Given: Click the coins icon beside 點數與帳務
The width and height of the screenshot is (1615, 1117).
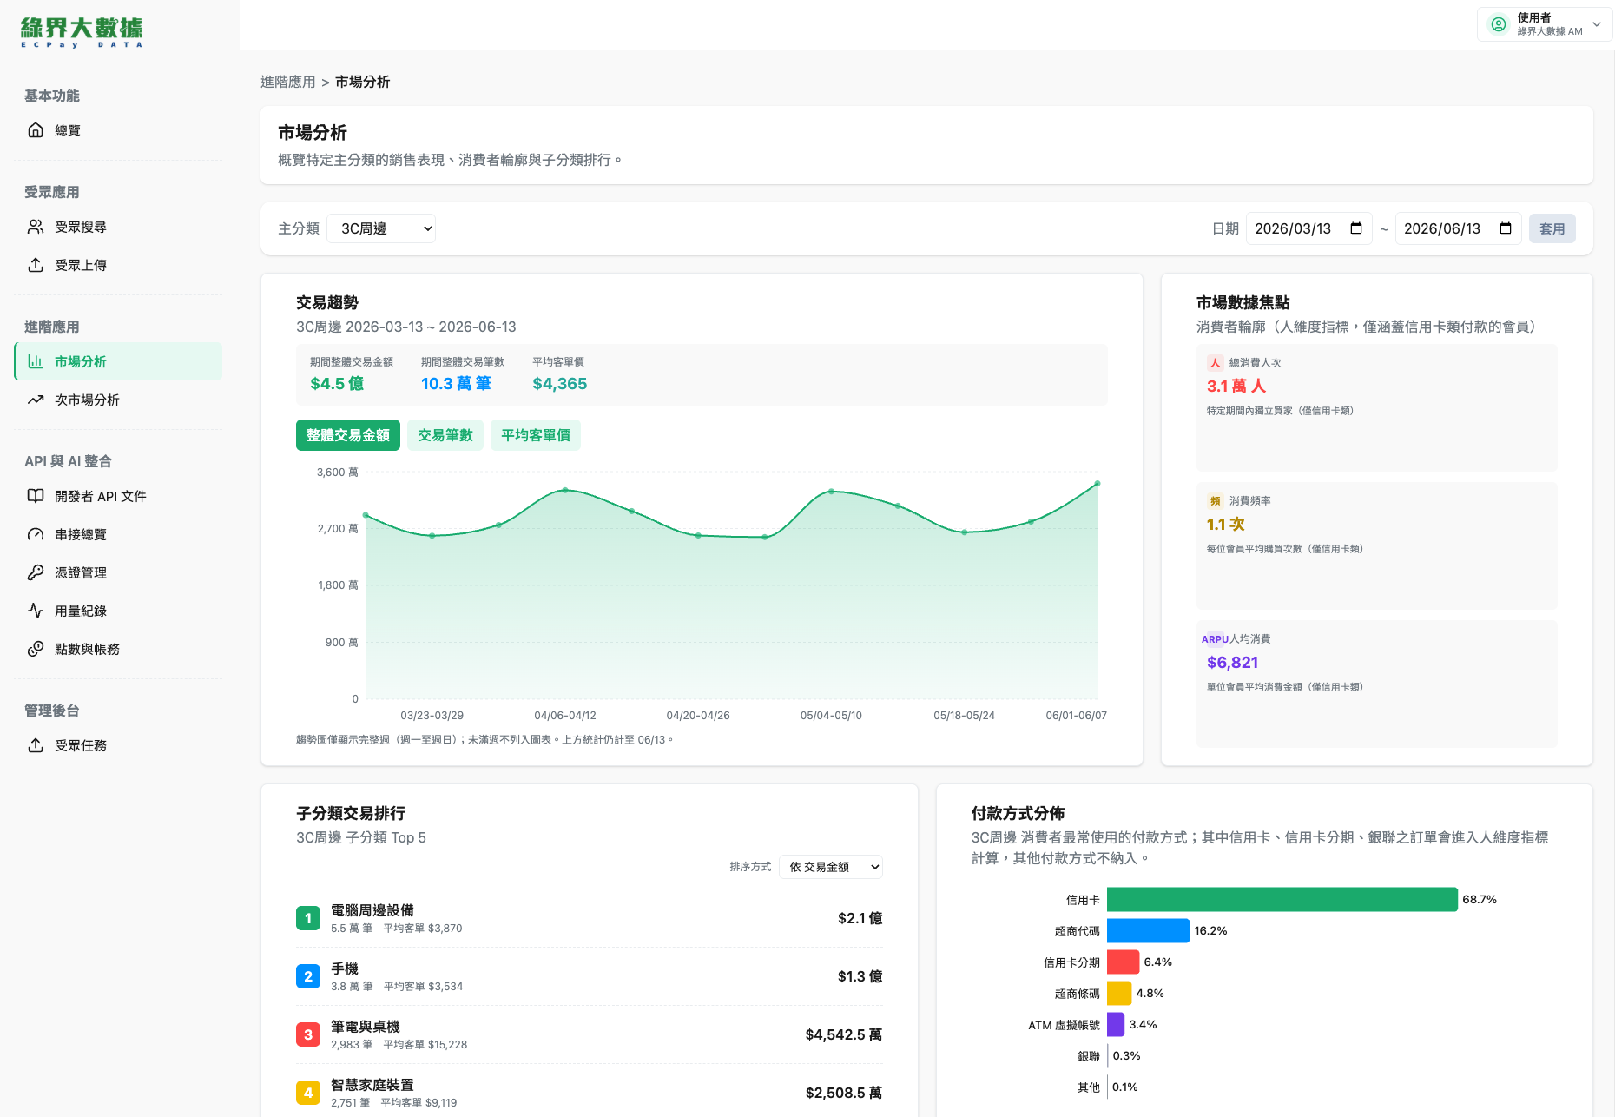Looking at the screenshot, I should [x=36, y=649].
